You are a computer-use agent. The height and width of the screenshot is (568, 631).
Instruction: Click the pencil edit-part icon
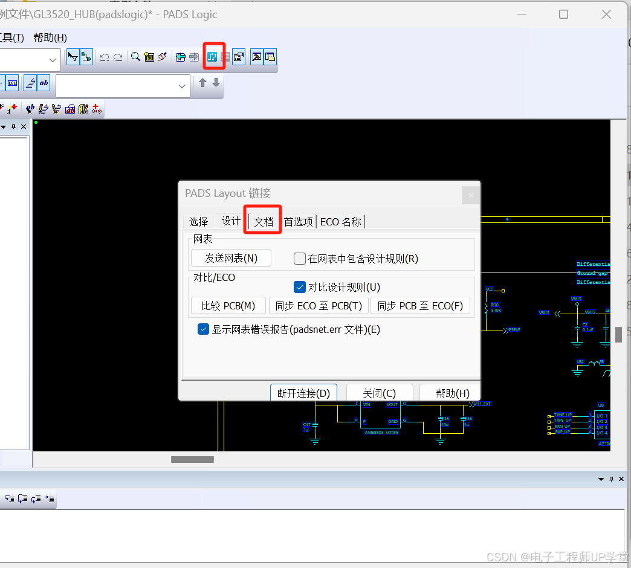[57, 109]
